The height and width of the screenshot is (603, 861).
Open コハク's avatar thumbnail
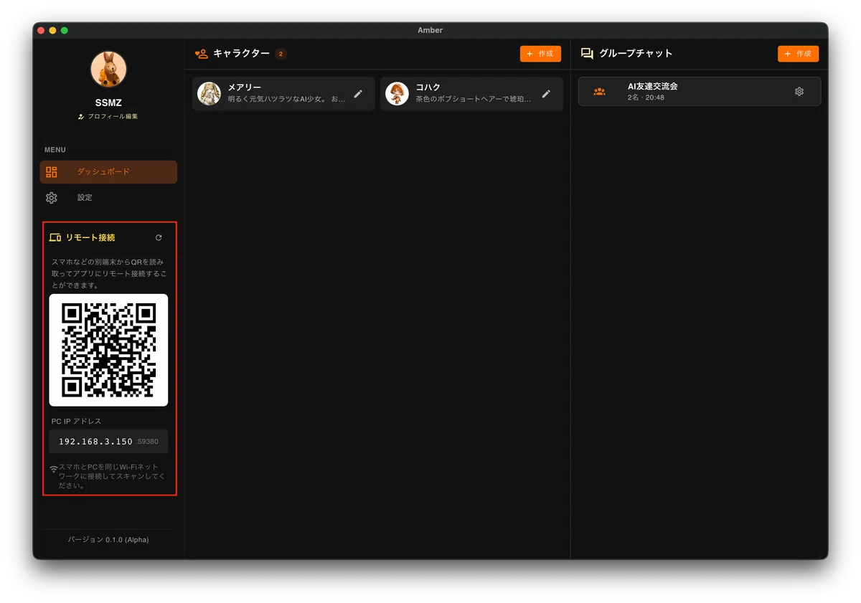(x=397, y=94)
